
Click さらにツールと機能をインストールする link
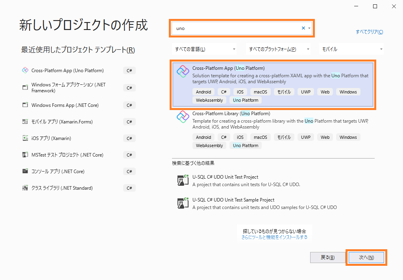coord(274,237)
